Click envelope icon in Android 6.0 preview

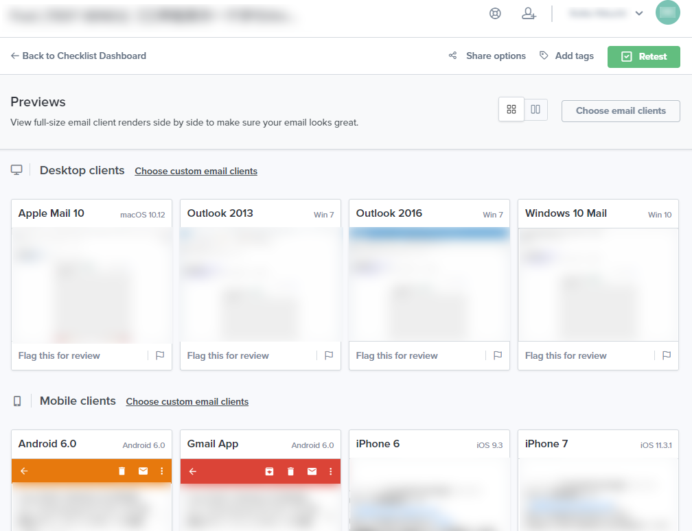point(143,471)
